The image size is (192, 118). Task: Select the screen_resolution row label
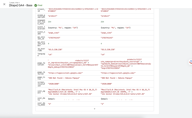tap(41, 84)
